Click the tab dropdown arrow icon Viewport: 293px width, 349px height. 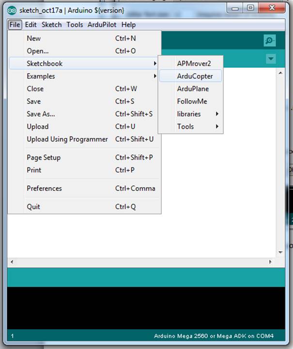click(271, 59)
